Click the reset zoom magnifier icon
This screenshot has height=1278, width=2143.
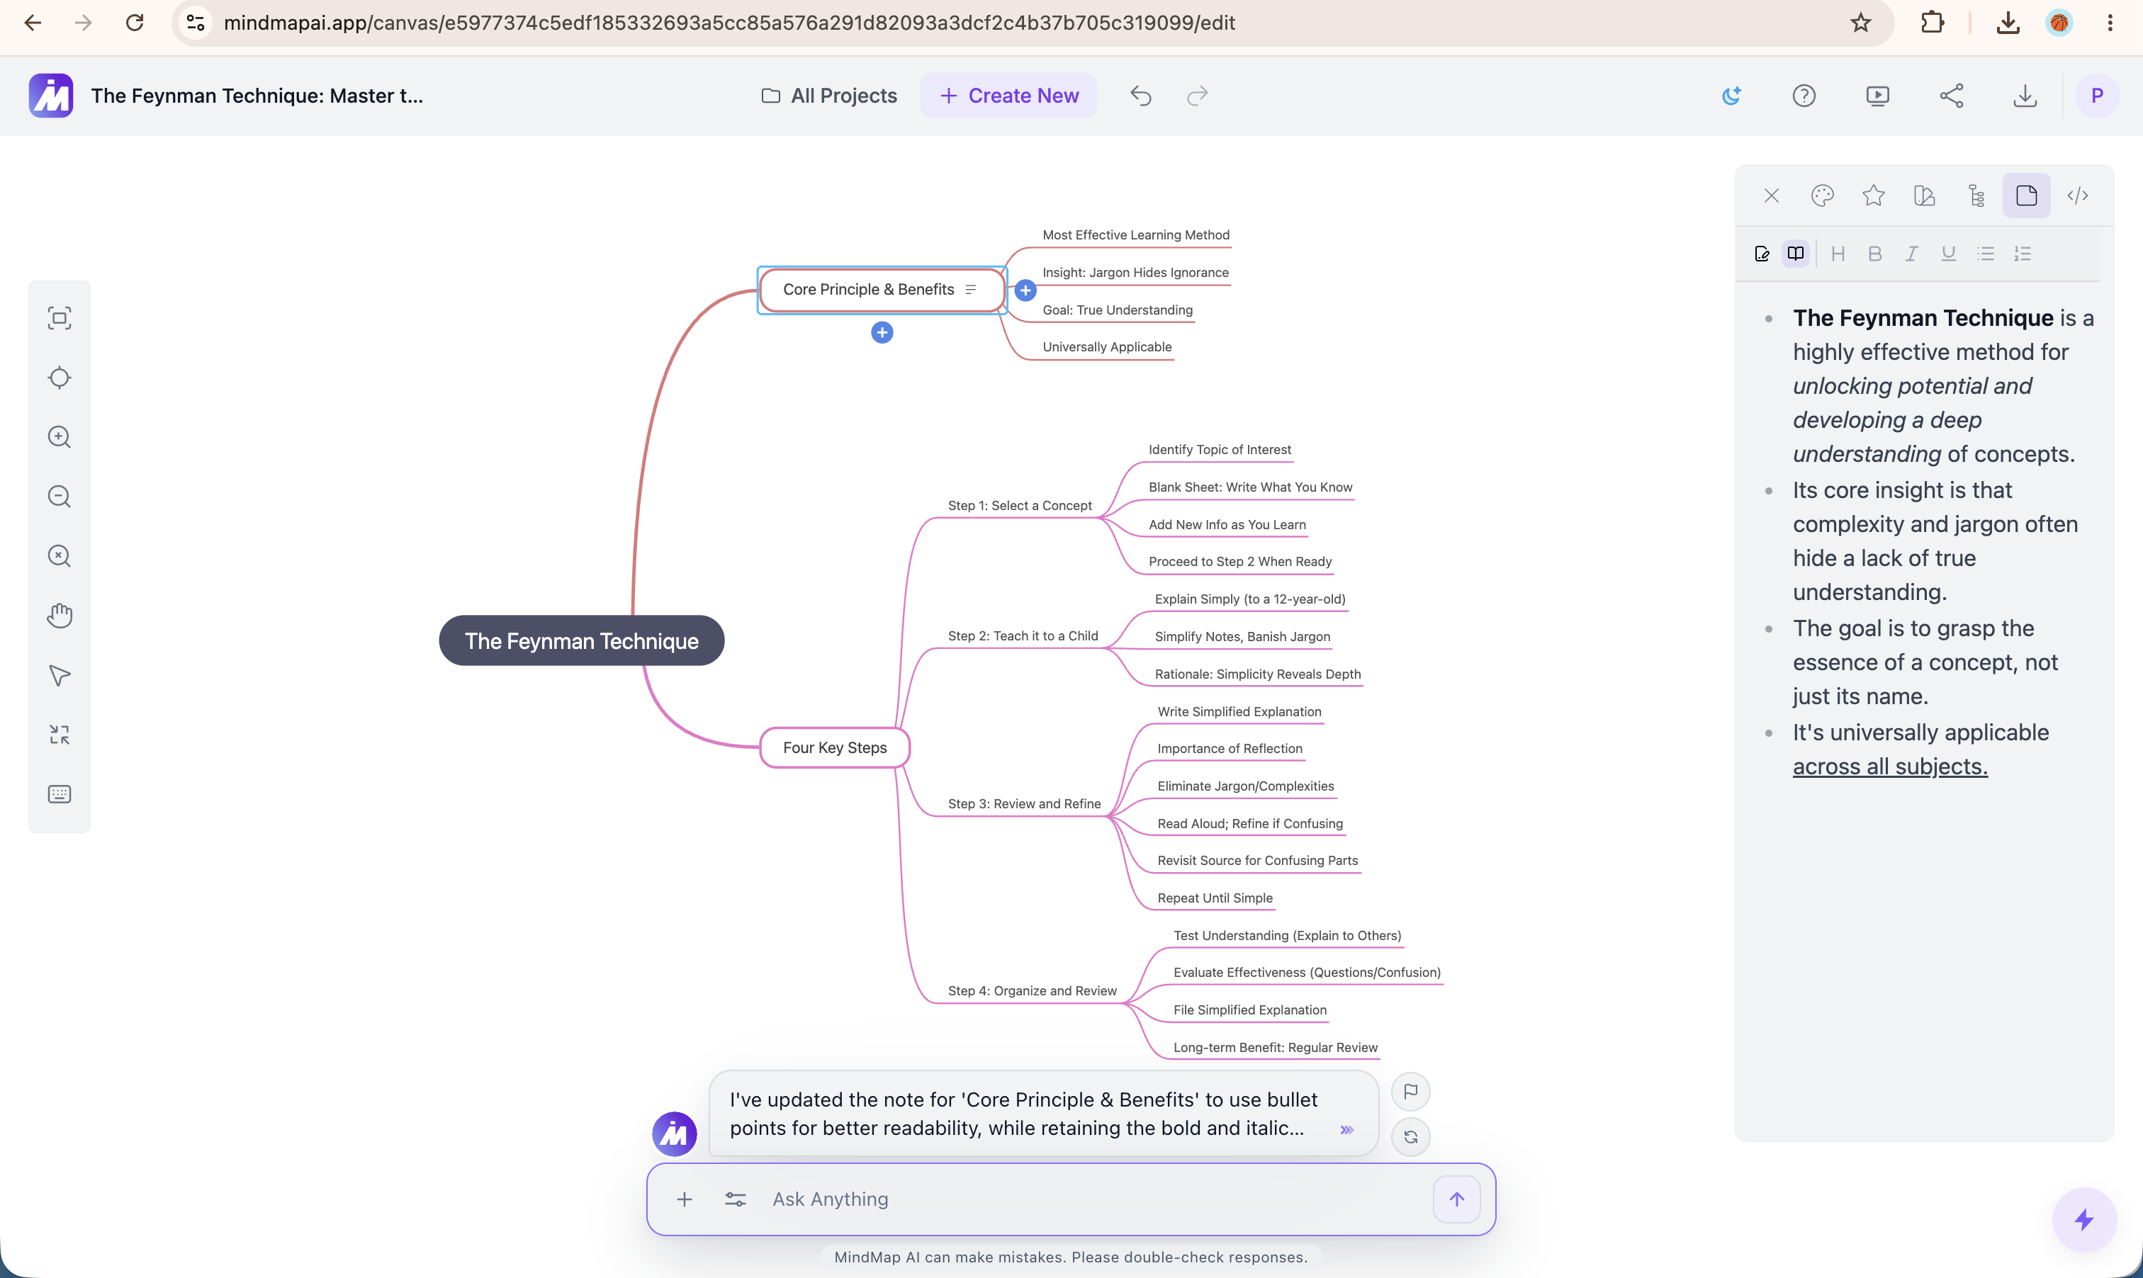pyautogui.click(x=60, y=555)
